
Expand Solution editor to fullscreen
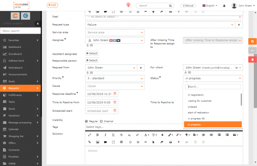tap(89, 135)
